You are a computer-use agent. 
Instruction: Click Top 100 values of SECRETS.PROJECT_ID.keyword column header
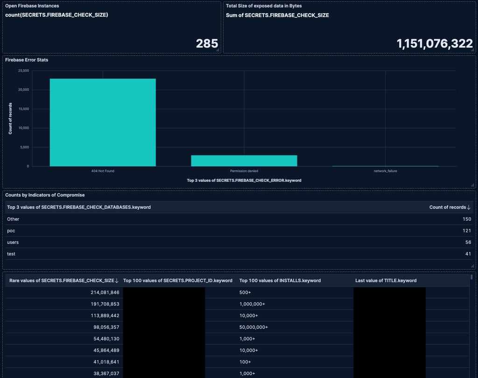[178, 280]
